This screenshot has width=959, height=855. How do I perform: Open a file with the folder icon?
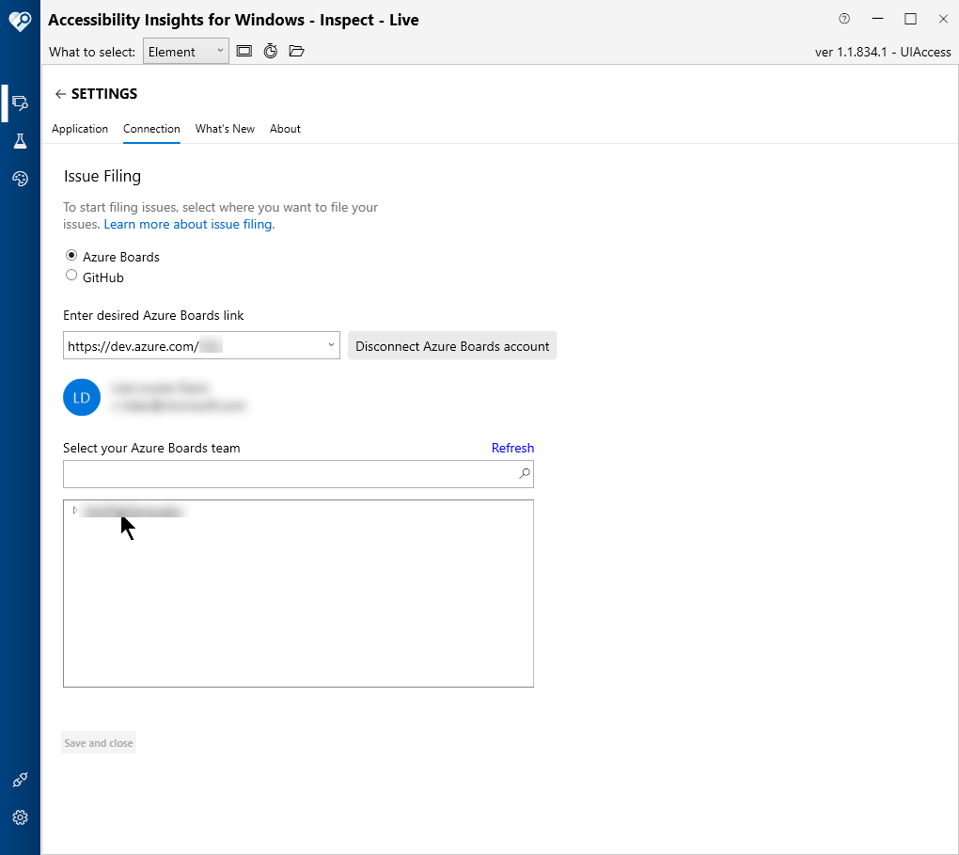296,52
